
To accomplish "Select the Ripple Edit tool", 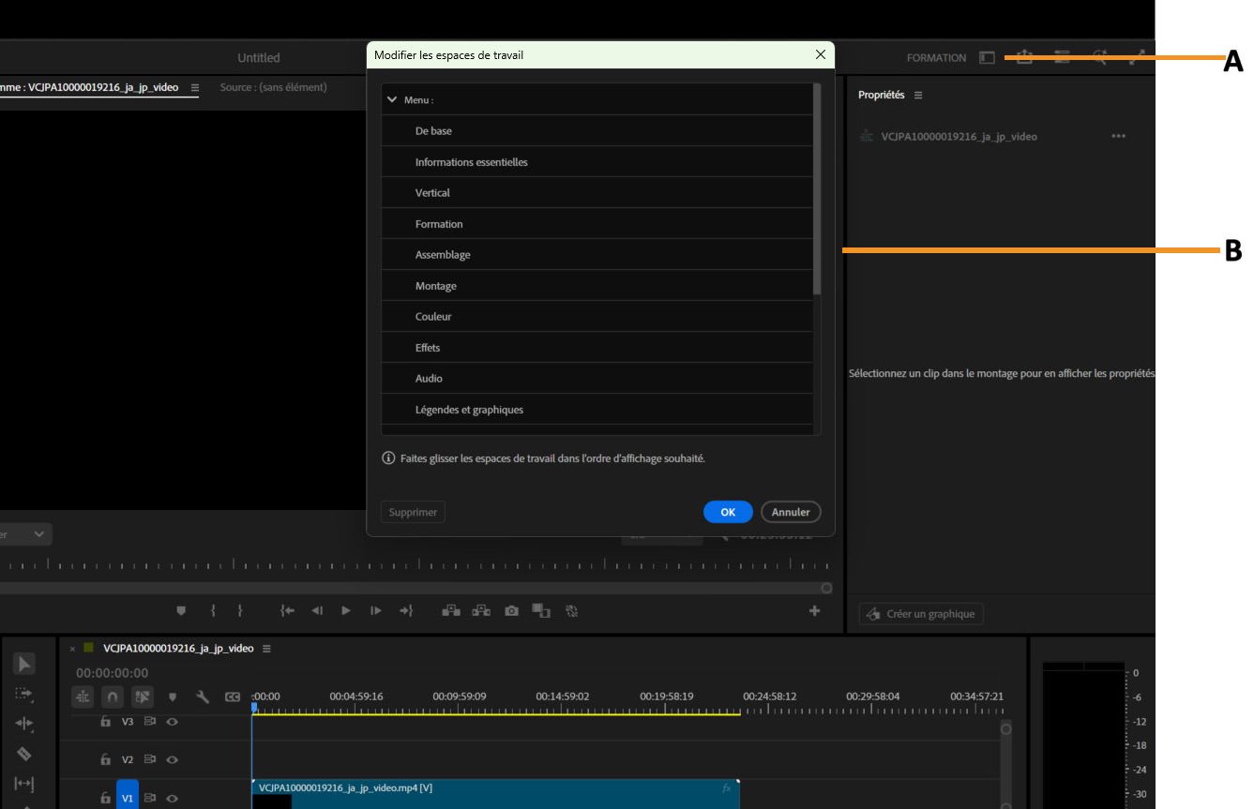I will [24, 724].
